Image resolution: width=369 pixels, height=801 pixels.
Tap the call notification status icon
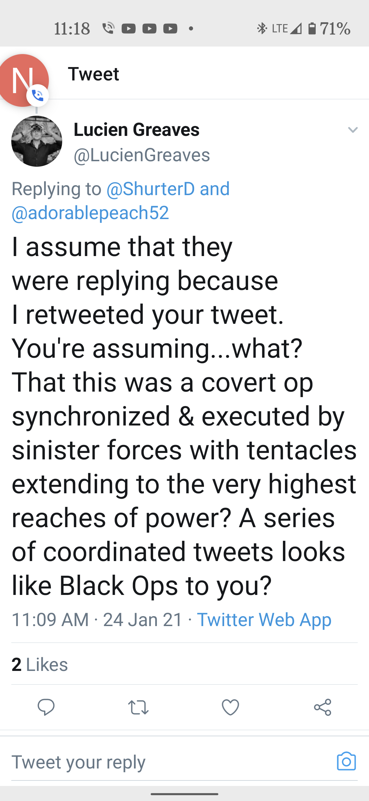[108, 28]
